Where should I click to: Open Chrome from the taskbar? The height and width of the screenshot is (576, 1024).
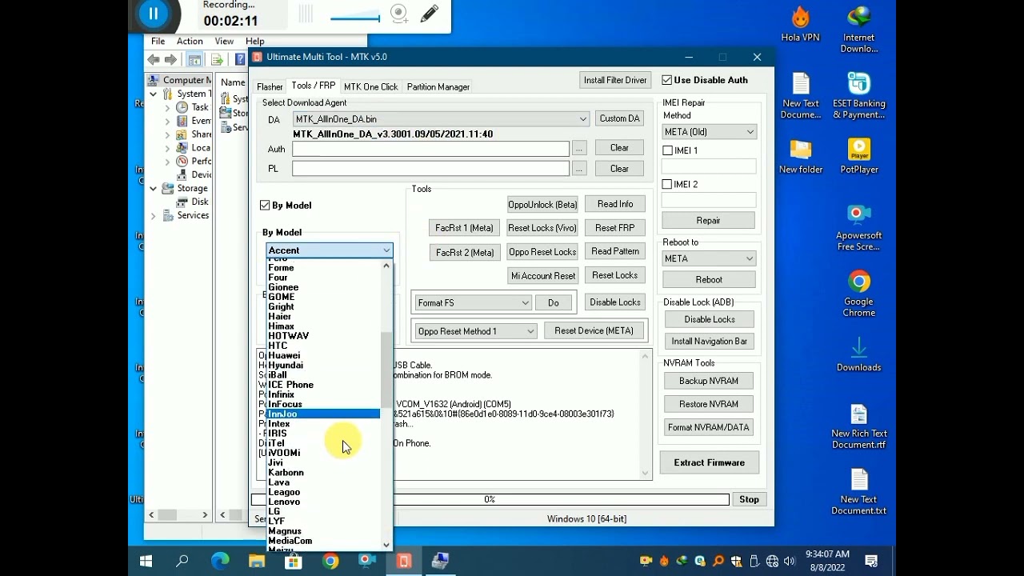pyautogui.click(x=330, y=561)
